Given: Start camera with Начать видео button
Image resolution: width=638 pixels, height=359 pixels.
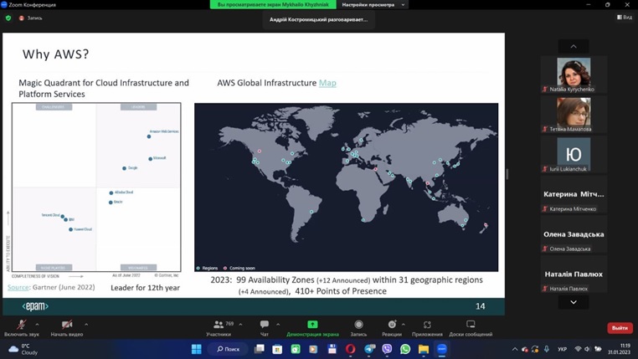Looking at the screenshot, I should pyautogui.click(x=67, y=328).
